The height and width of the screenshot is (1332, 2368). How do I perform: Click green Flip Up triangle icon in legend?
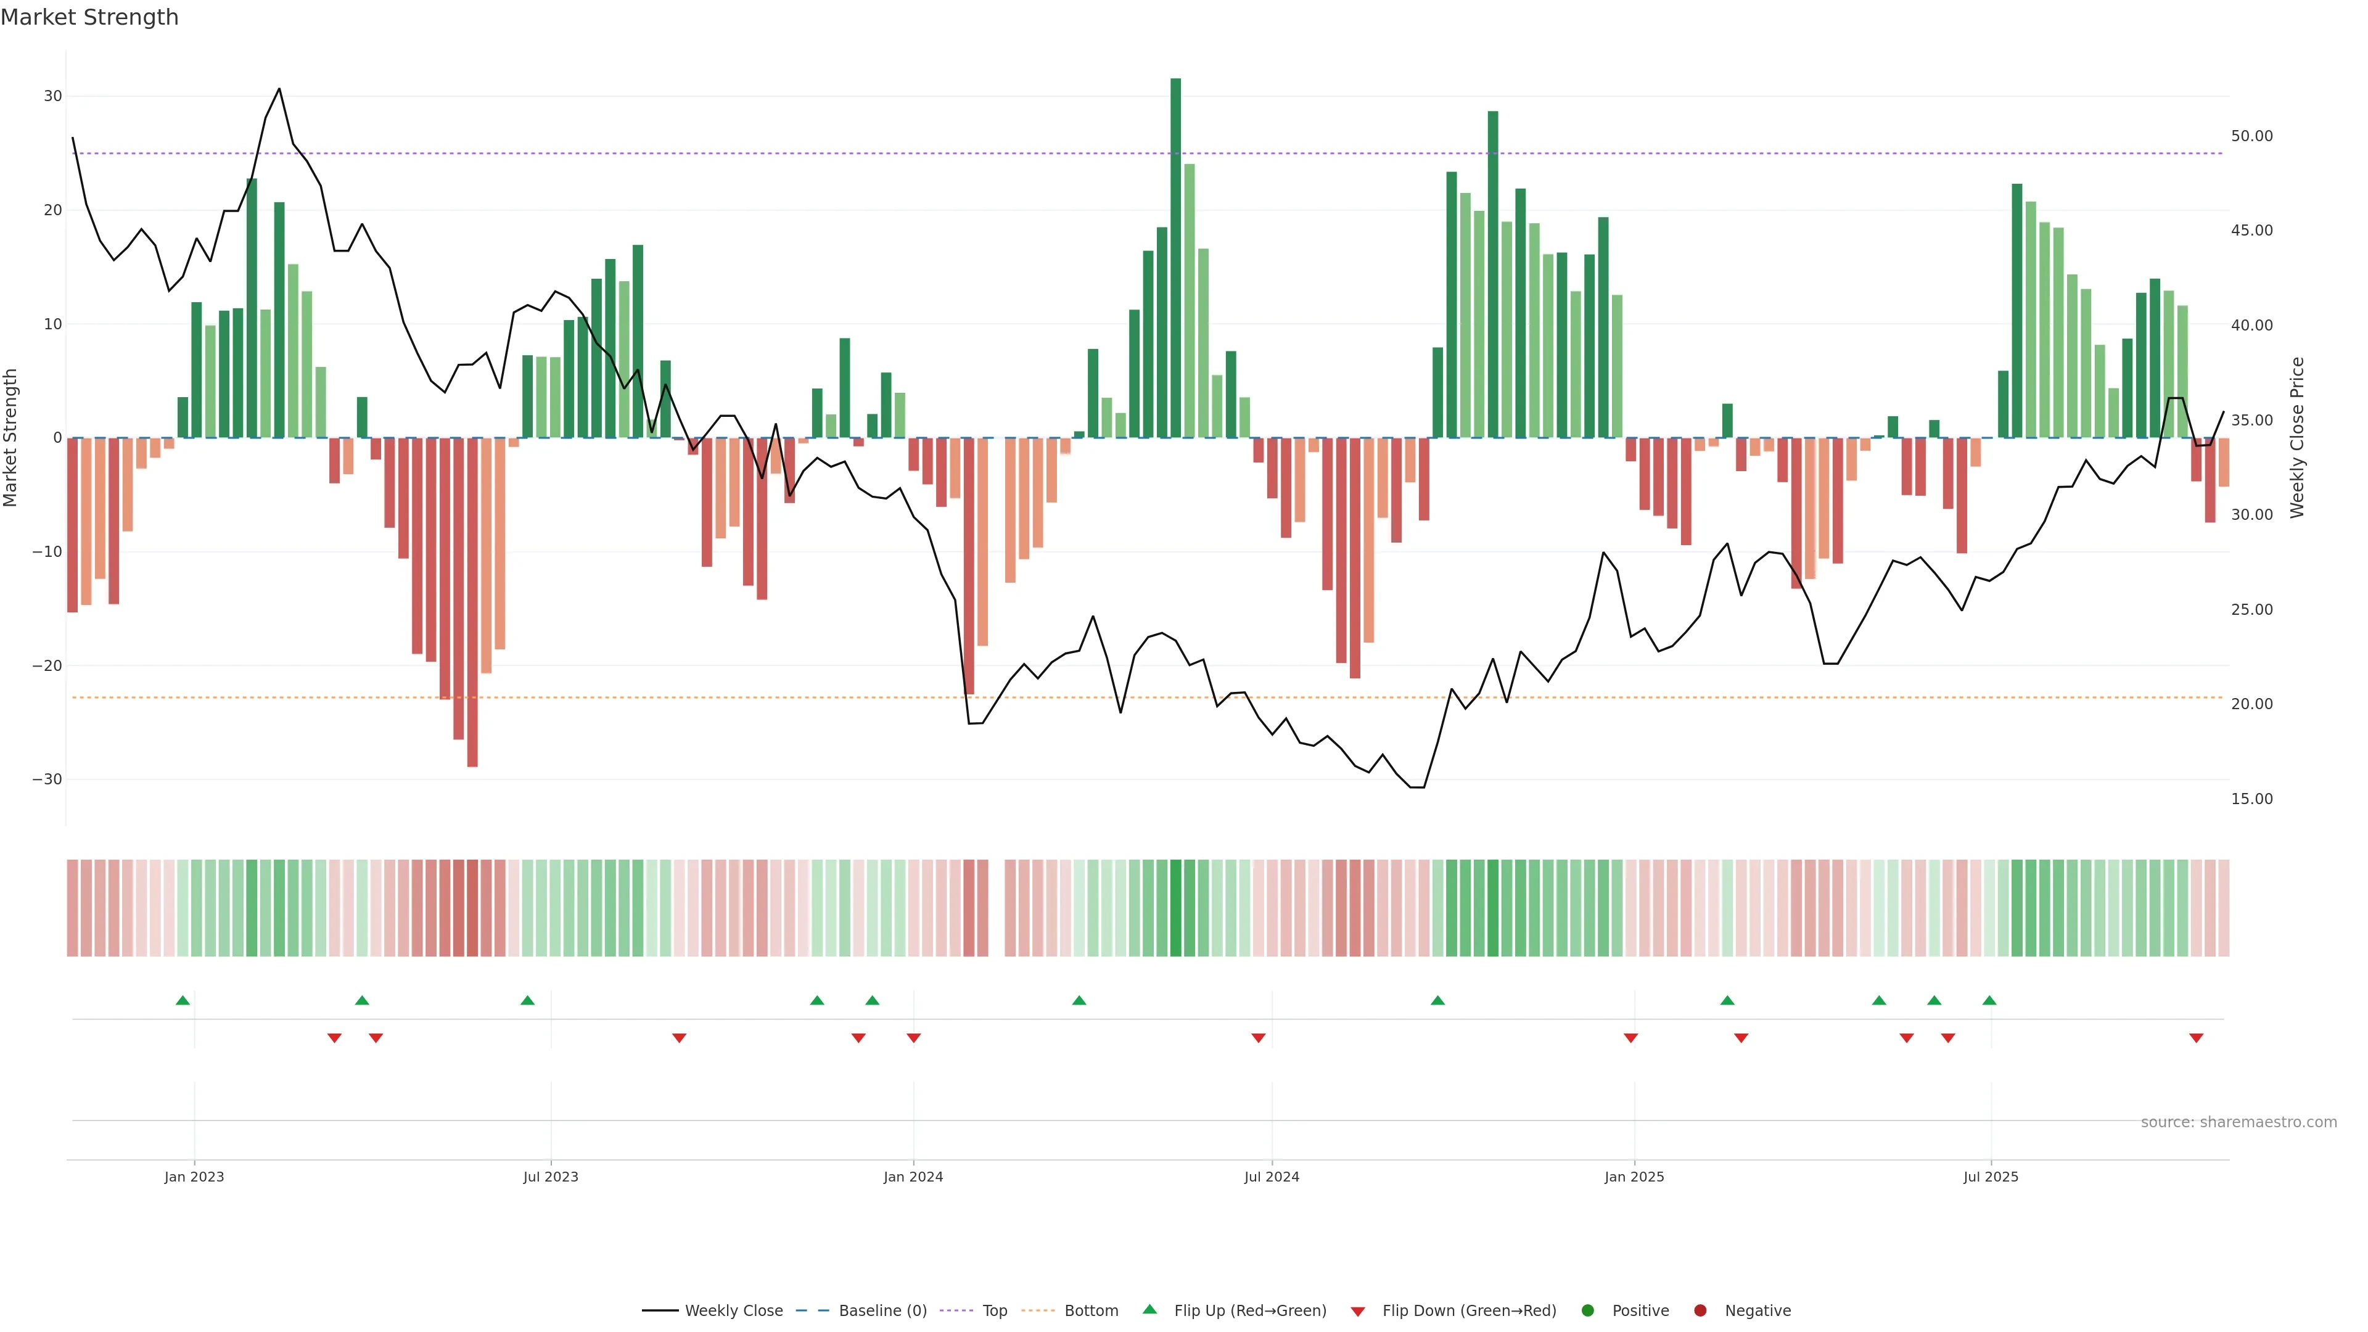[1149, 1309]
